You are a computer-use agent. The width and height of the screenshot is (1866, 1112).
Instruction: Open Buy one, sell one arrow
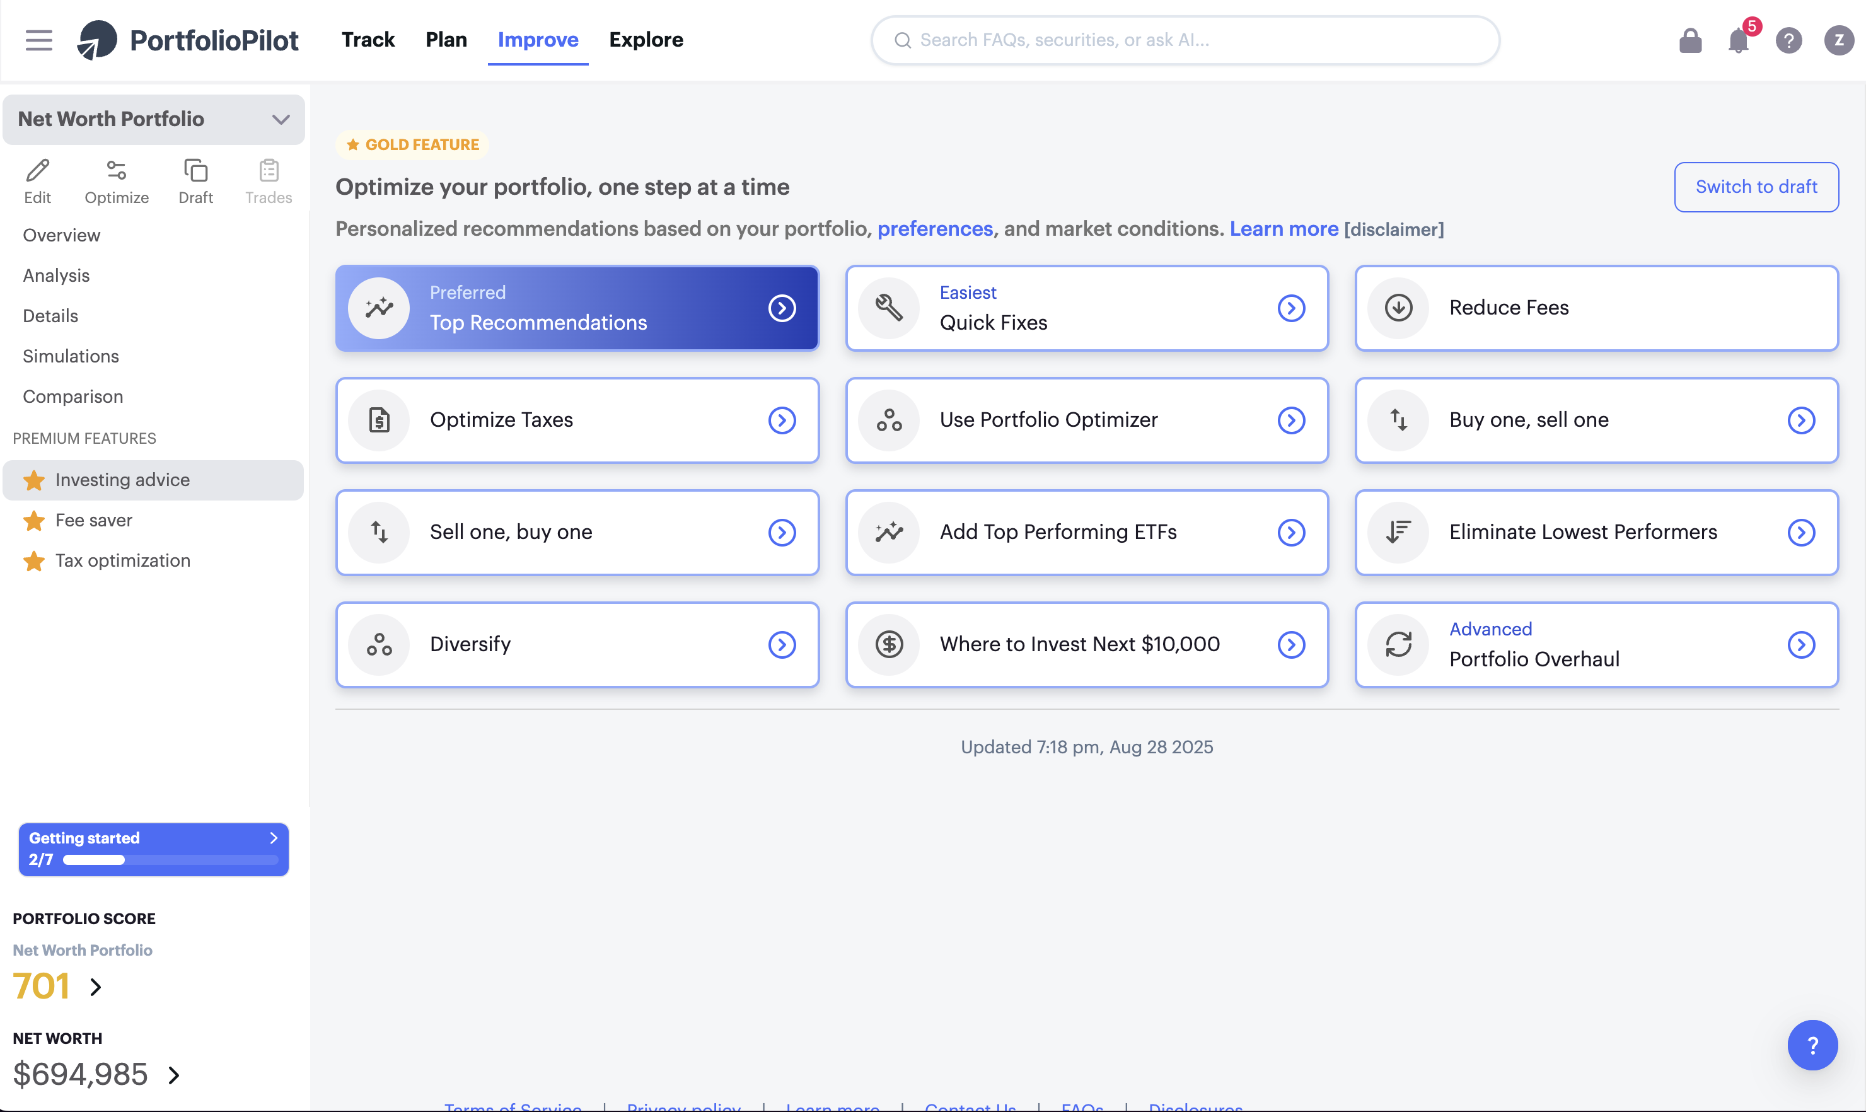coord(1801,420)
